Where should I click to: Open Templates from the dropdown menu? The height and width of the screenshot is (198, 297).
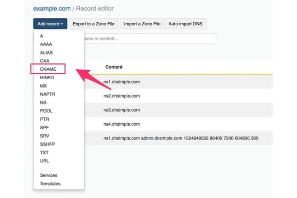coord(59,184)
